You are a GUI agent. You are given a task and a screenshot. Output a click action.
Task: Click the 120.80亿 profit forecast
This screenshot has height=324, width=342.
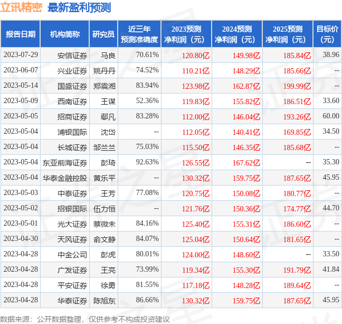coord(196,55)
